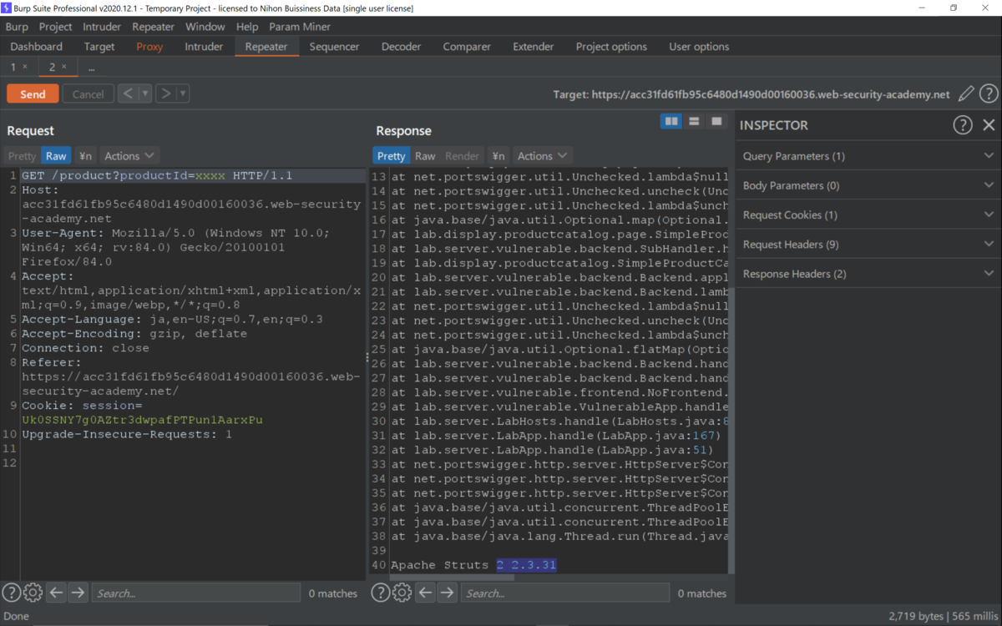
Task: Focus the Response search field
Action: pyautogui.click(x=565, y=593)
